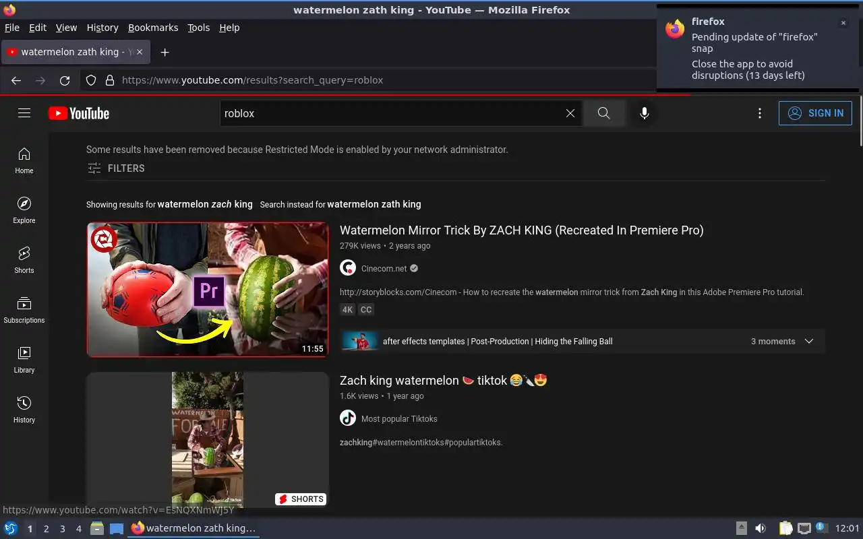Click the page vertical scrollbar

(x=860, y=121)
